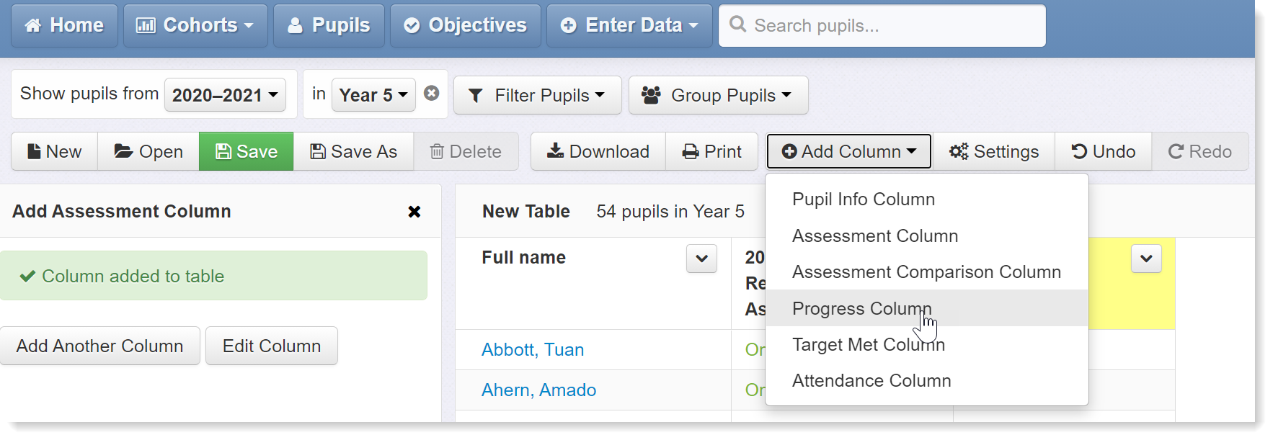This screenshot has height=440, width=1273.
Task: Open Settings via the gears icon
Action: 959,151
